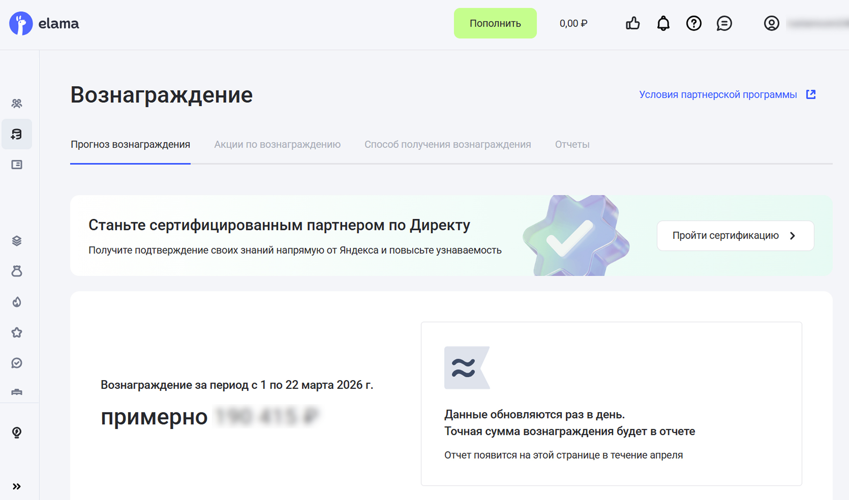The height and width of the screenshot is (500, 849).
Task: Click the Пополнить button
Action: coord(495,23)
